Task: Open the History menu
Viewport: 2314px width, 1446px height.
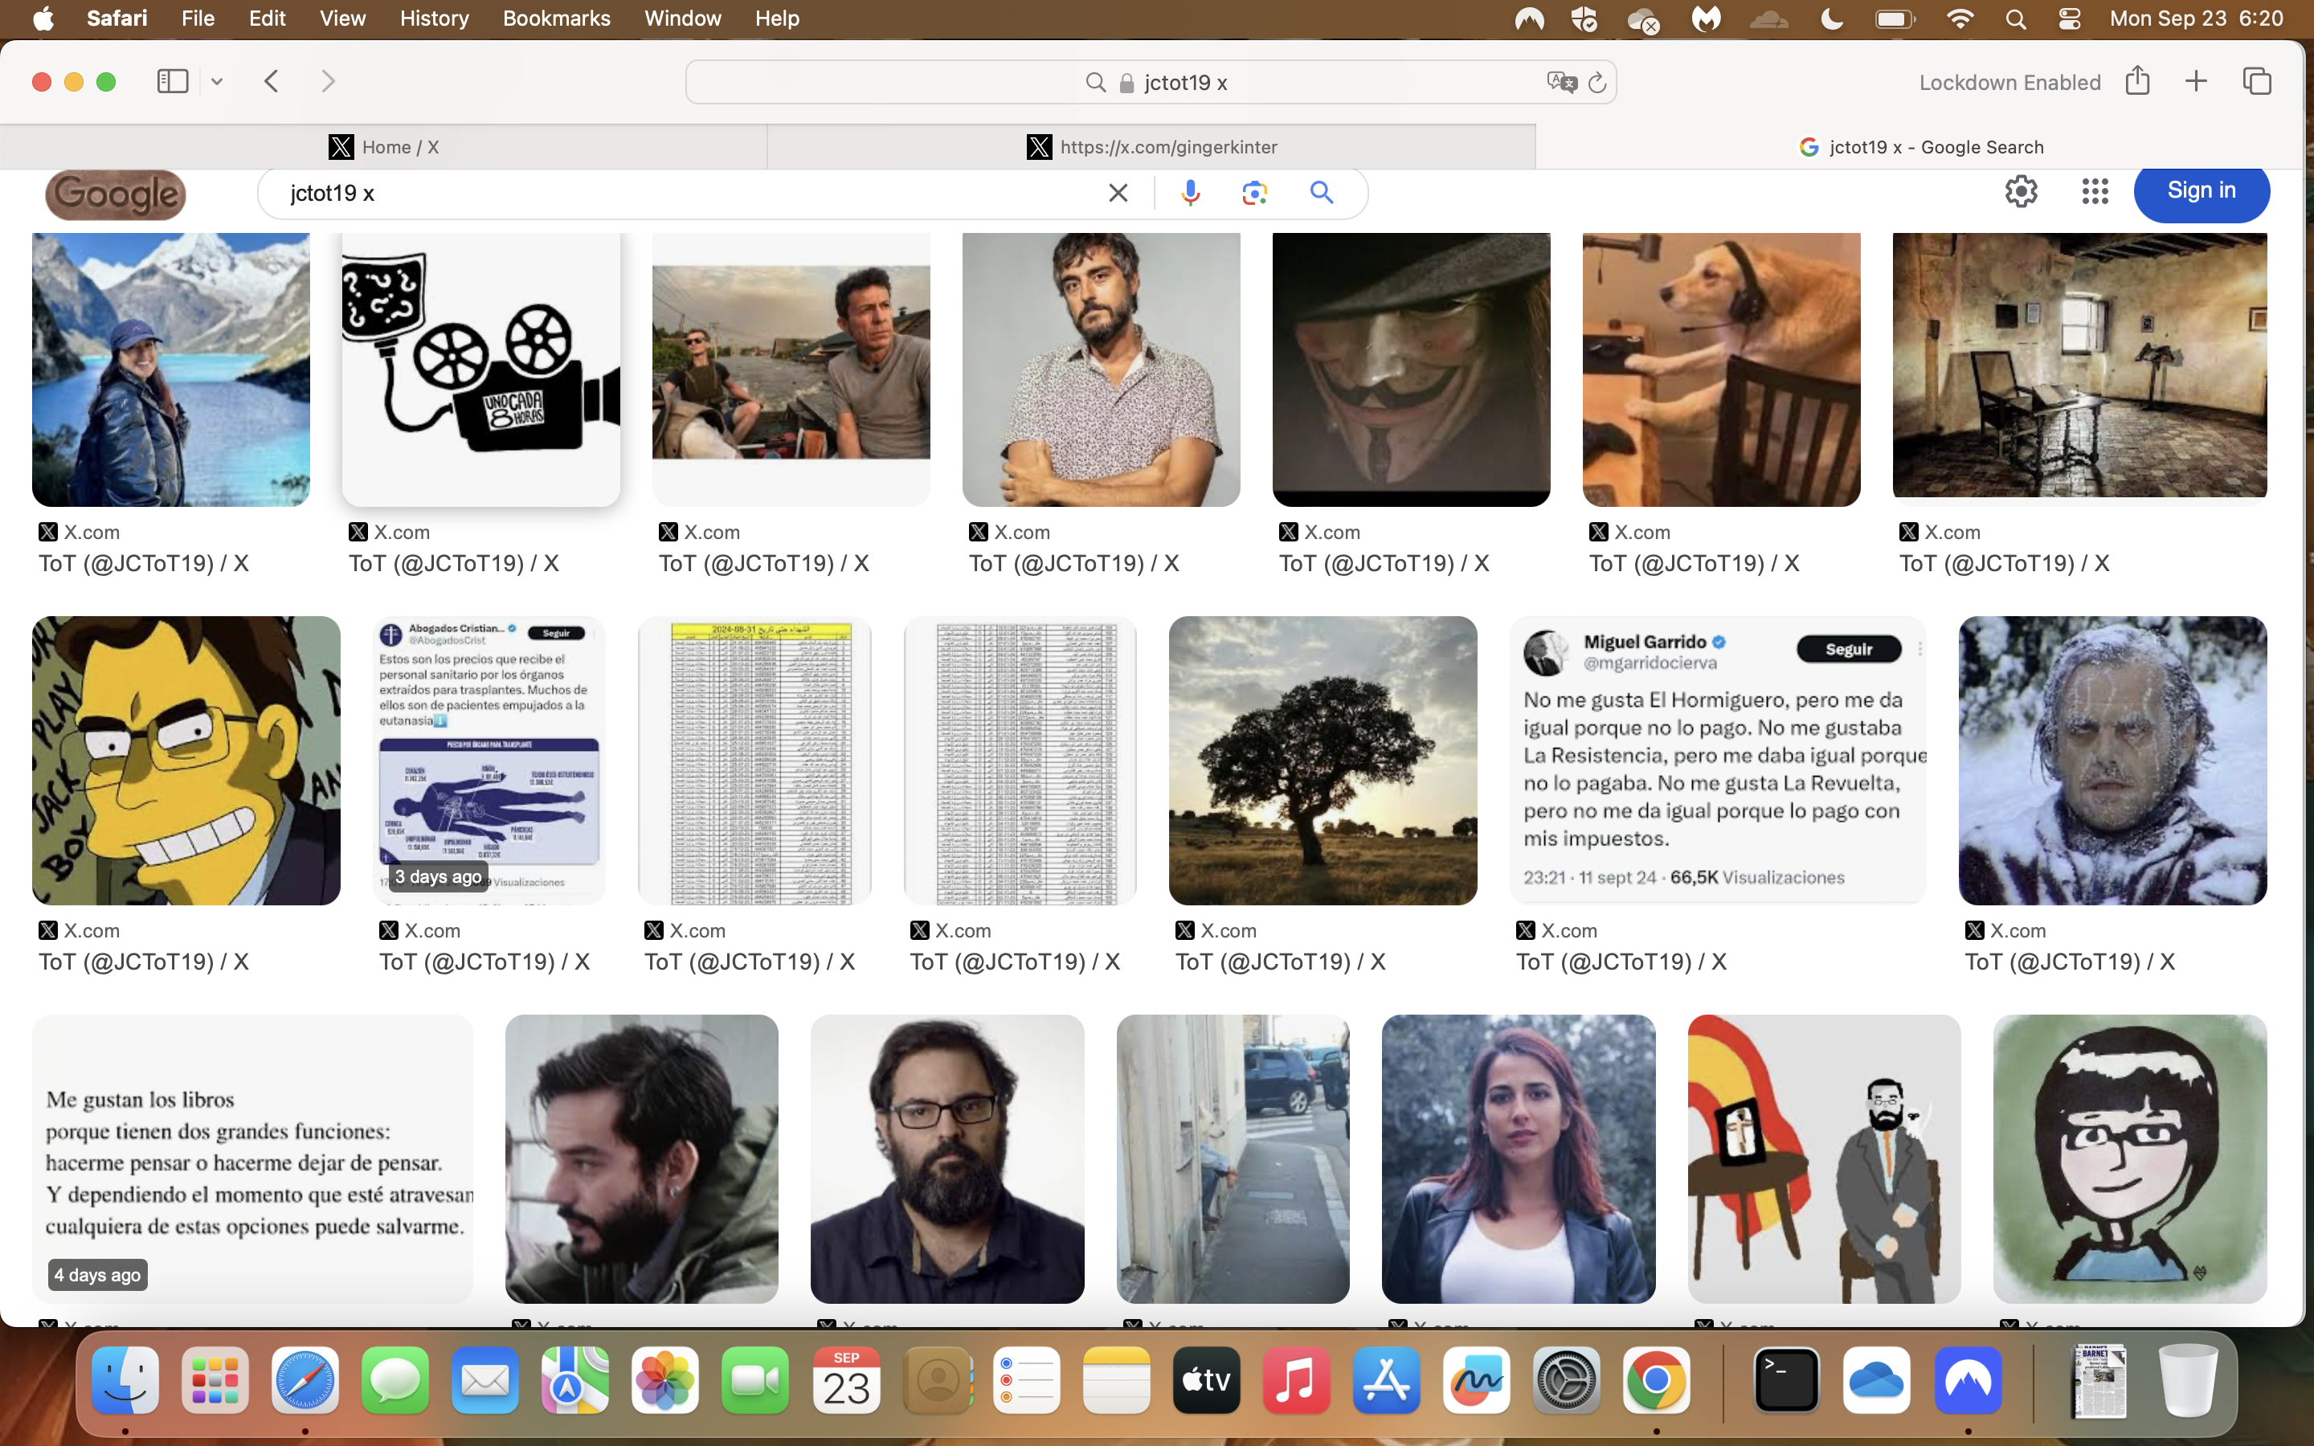Action: (434, 18)
